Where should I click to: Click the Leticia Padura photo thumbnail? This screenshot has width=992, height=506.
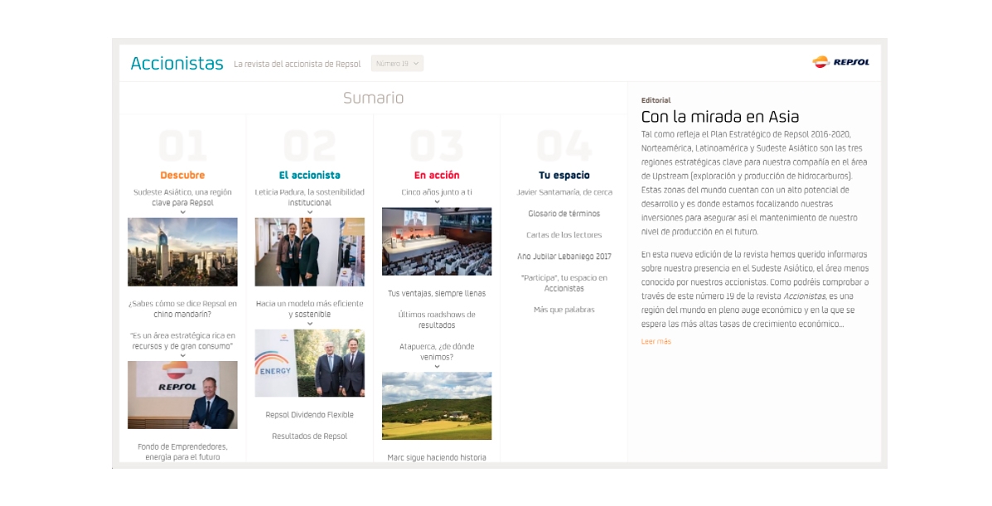click(309, 252)
